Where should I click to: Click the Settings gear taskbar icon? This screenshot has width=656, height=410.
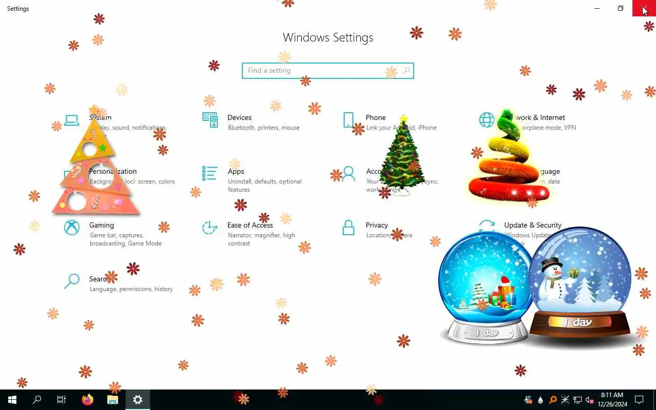137,400
